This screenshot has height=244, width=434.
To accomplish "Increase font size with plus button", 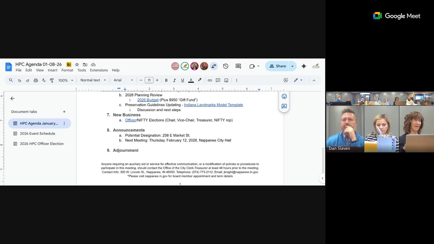I will (157, 80).
